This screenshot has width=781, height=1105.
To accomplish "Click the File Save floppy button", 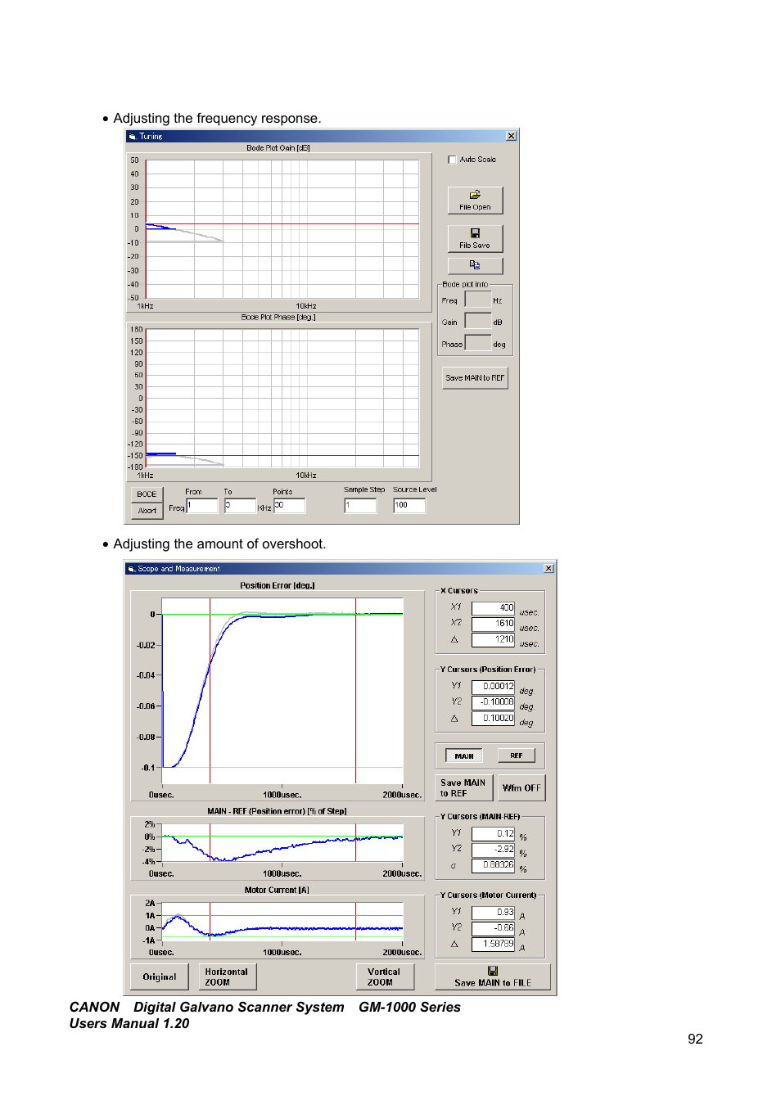I will 475,238.
